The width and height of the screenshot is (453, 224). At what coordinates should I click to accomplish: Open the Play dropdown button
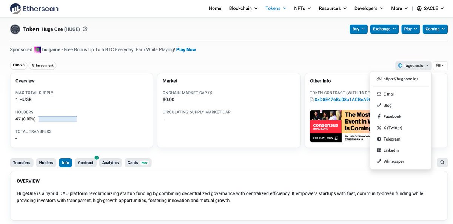(x=410, y=29)
